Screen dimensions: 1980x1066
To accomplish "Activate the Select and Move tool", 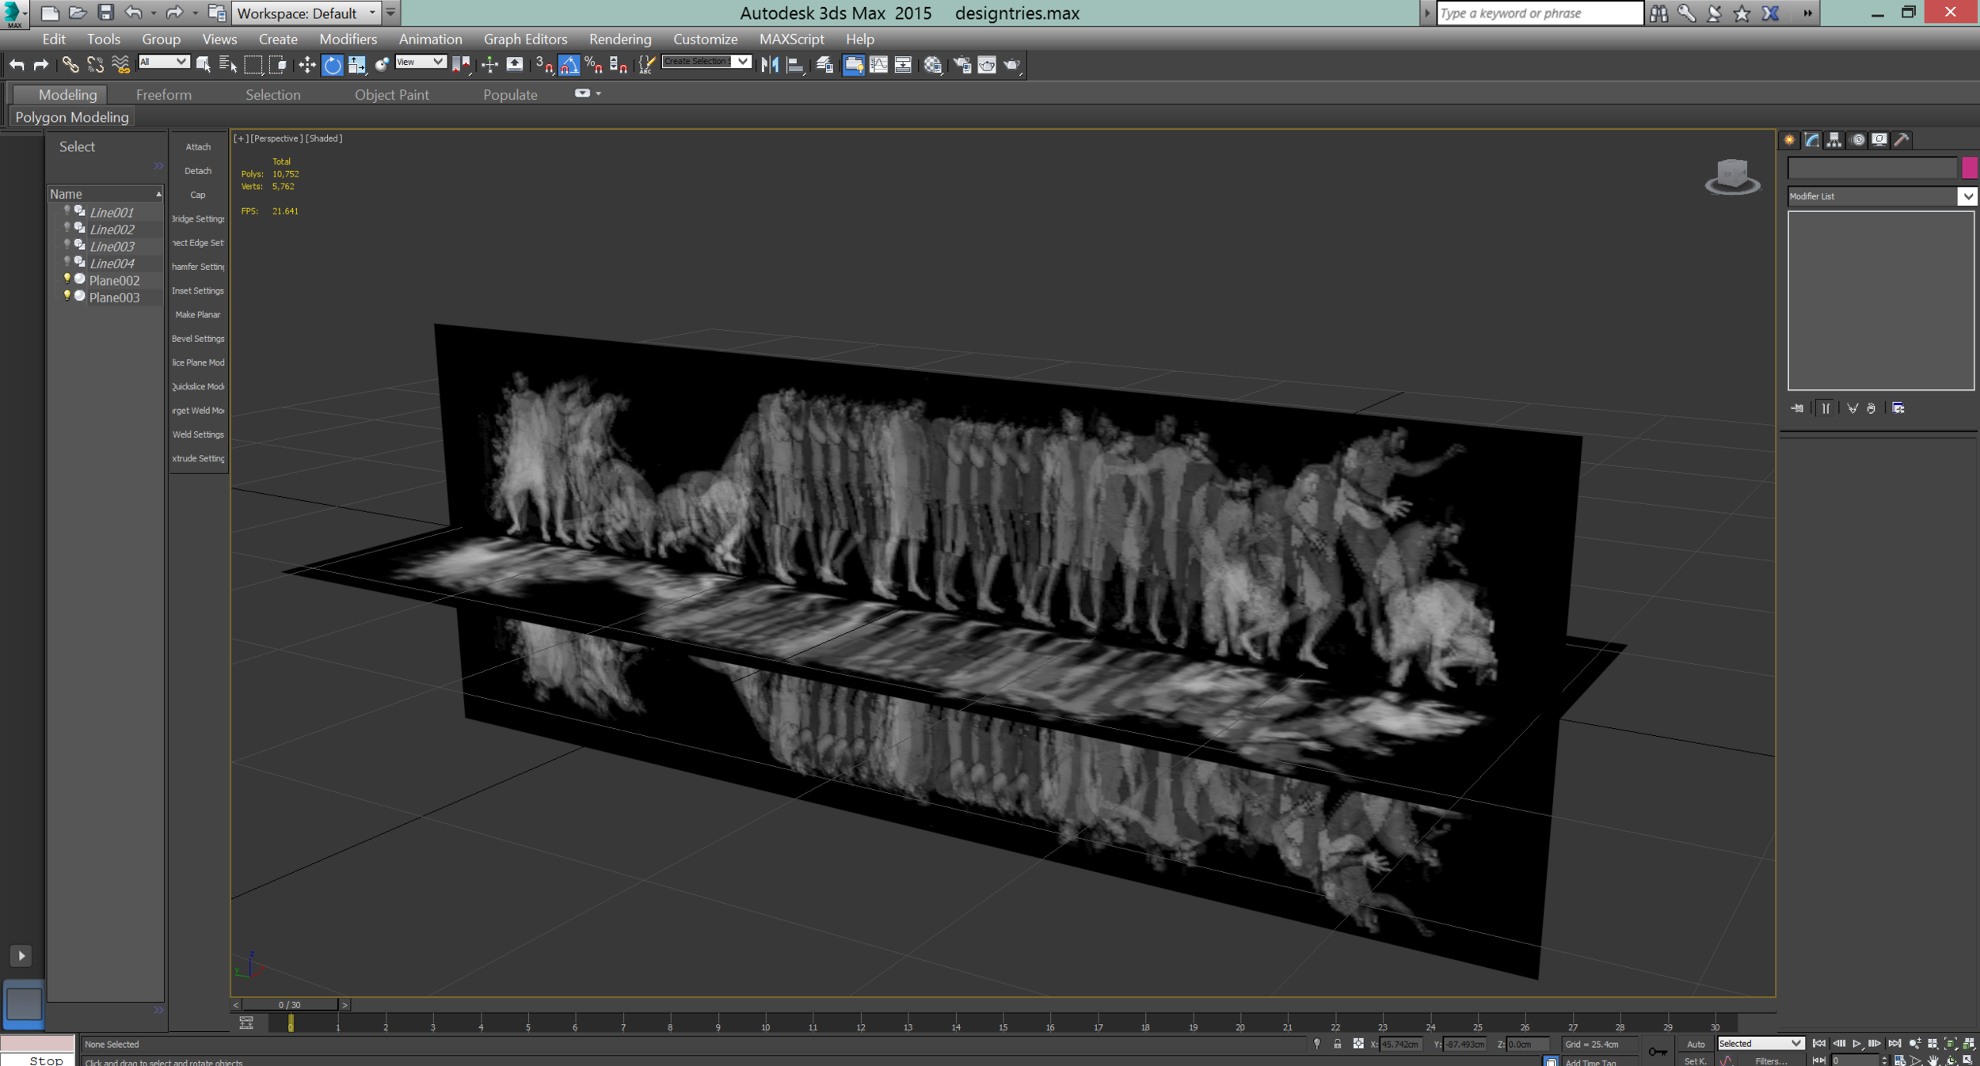I will (x=307, y=65).
